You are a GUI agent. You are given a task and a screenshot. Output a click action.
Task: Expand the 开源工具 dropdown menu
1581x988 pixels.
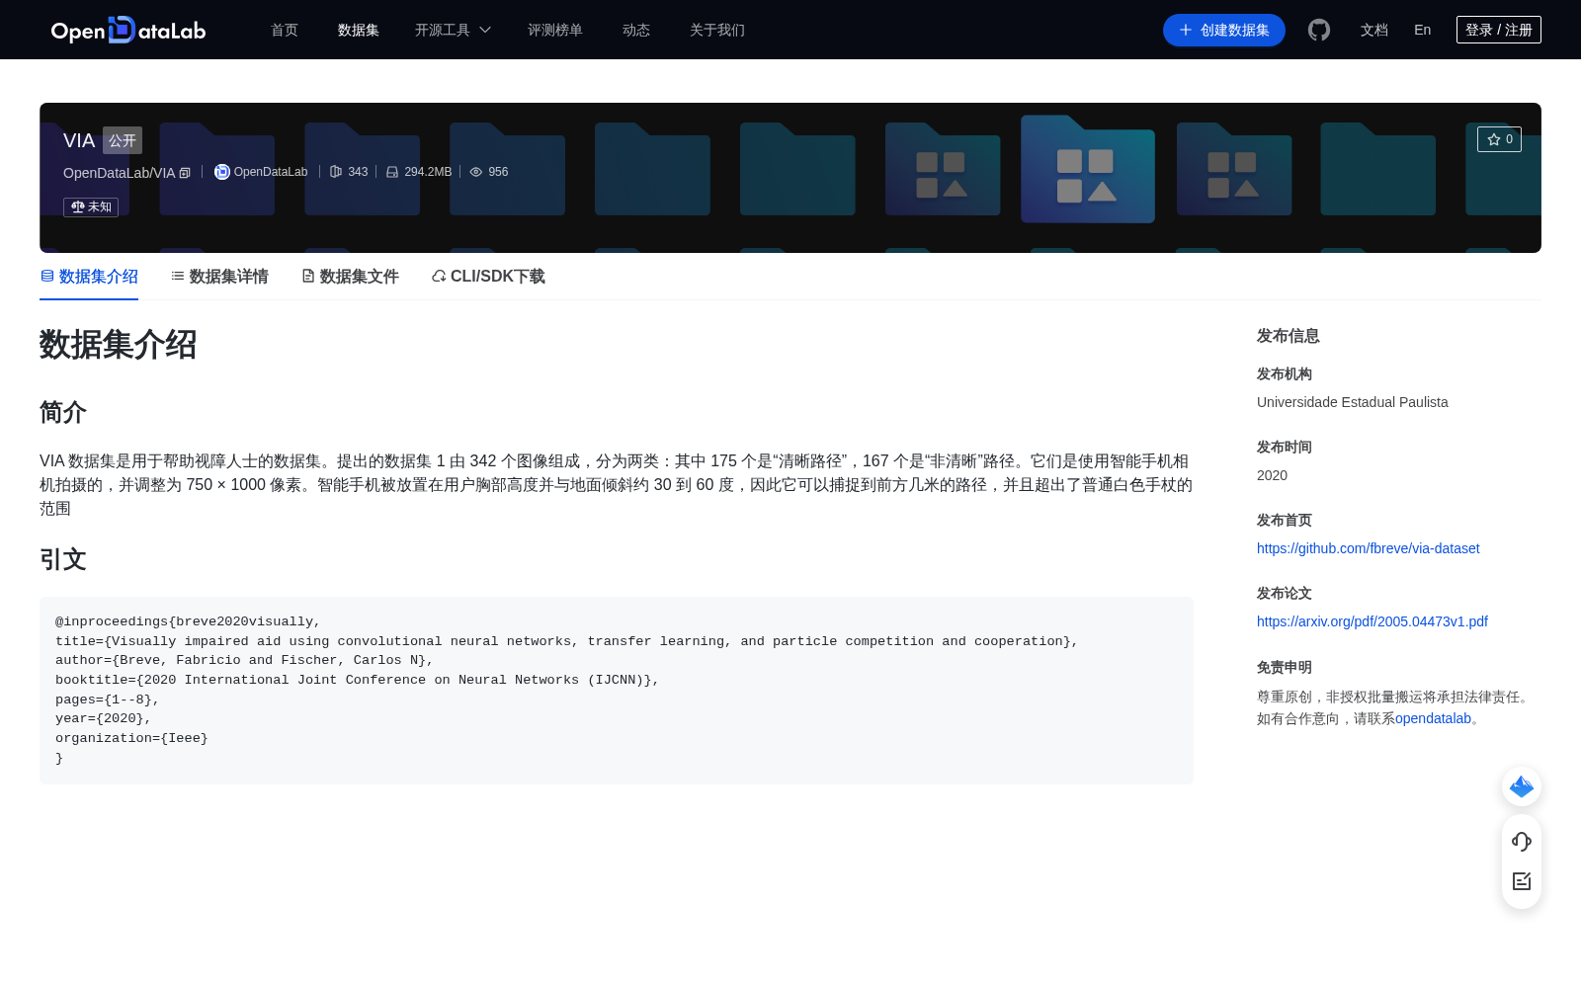(453, 30)
